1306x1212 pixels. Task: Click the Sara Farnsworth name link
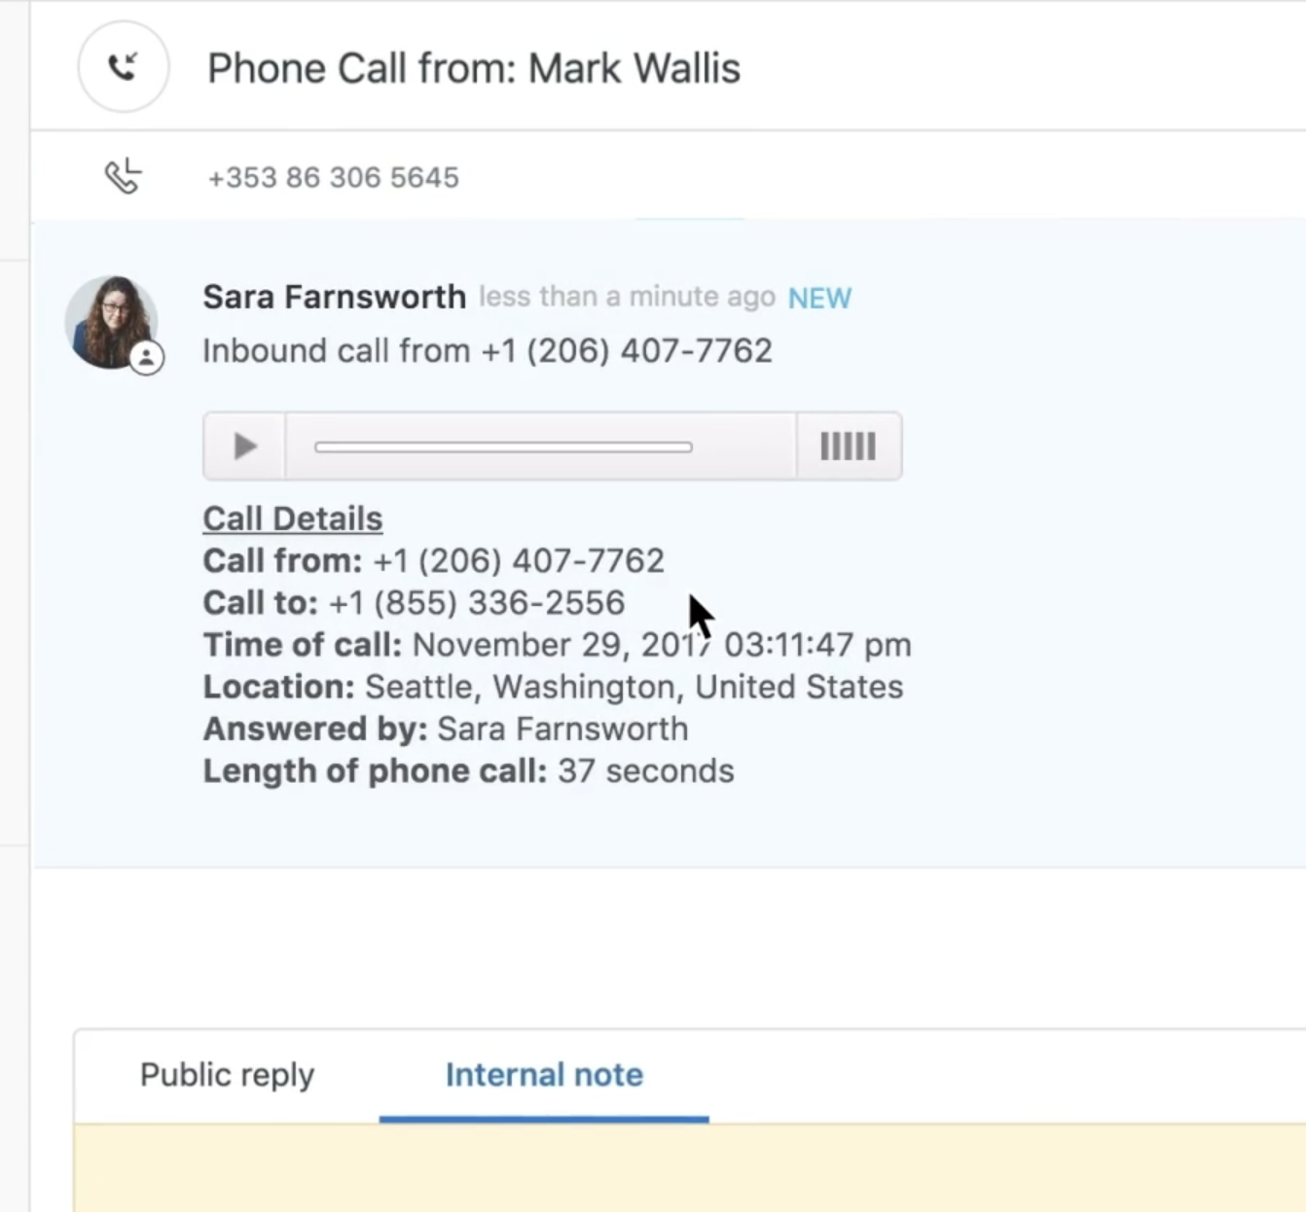(334, 297)
